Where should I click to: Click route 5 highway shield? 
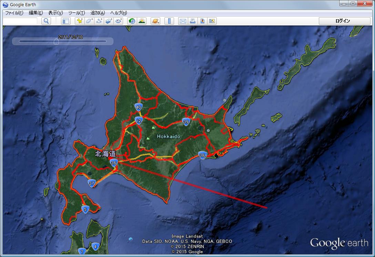[85, 210]
